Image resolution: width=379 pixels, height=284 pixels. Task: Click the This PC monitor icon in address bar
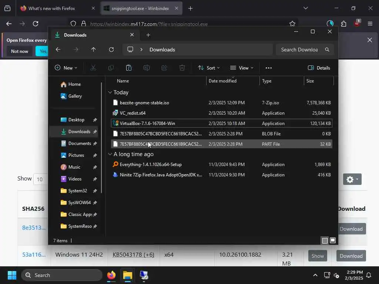click(x=130, y=50)
